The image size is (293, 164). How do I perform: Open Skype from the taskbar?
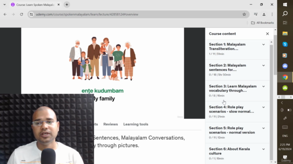click(x=285, y=44)
